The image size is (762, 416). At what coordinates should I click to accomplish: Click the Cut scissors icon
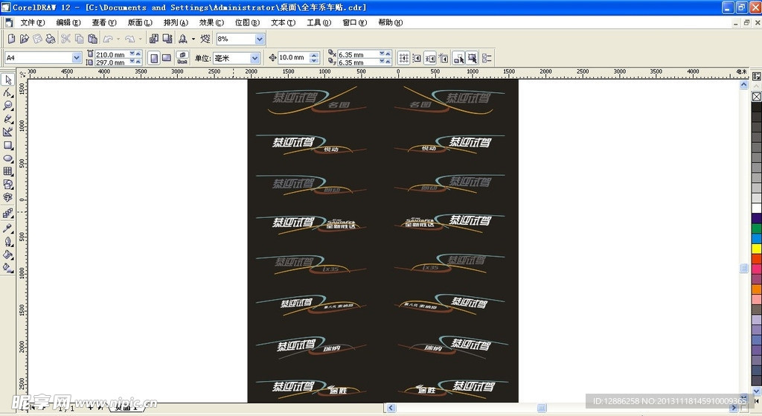tap(65, 39)
